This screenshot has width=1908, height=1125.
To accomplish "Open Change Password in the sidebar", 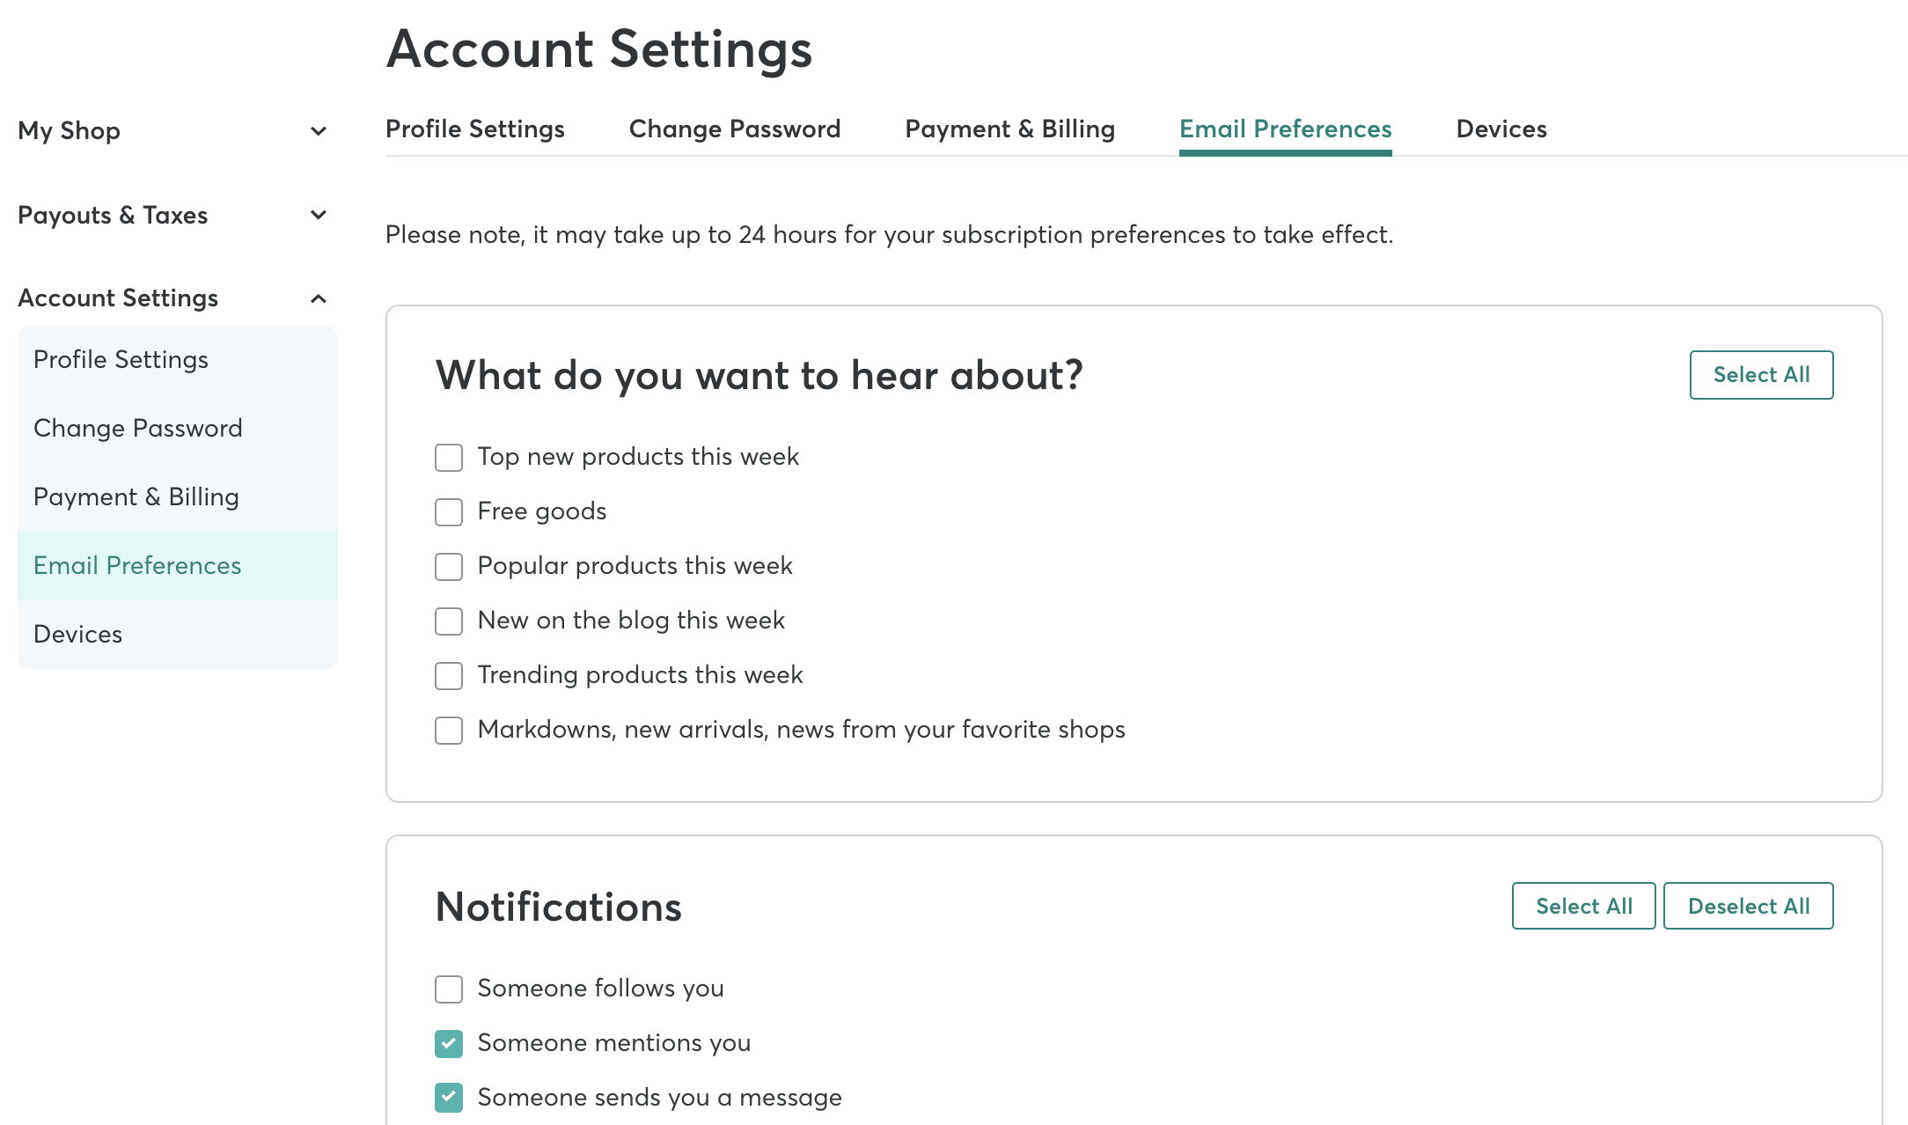I will [x=178, y=429].
